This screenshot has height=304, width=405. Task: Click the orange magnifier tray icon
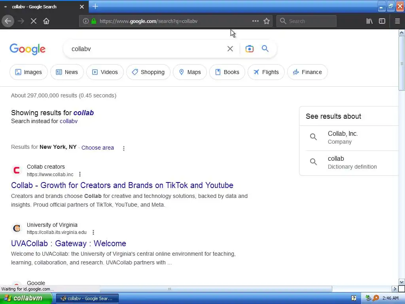pyautogui.click(x=376, y=298)
